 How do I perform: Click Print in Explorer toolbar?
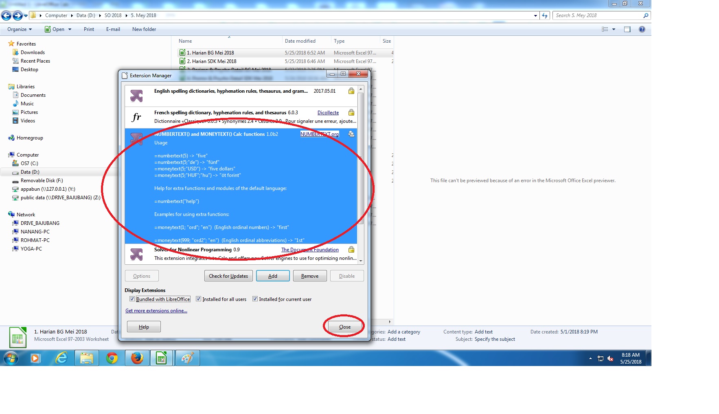tap(89, 29)
